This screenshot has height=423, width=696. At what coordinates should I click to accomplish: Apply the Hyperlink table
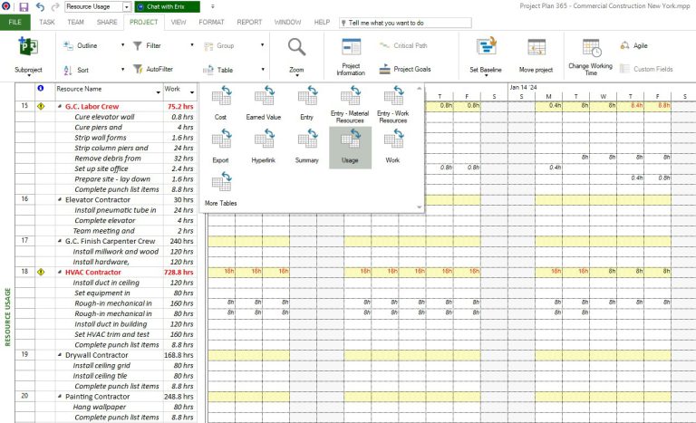coord(264,147)
